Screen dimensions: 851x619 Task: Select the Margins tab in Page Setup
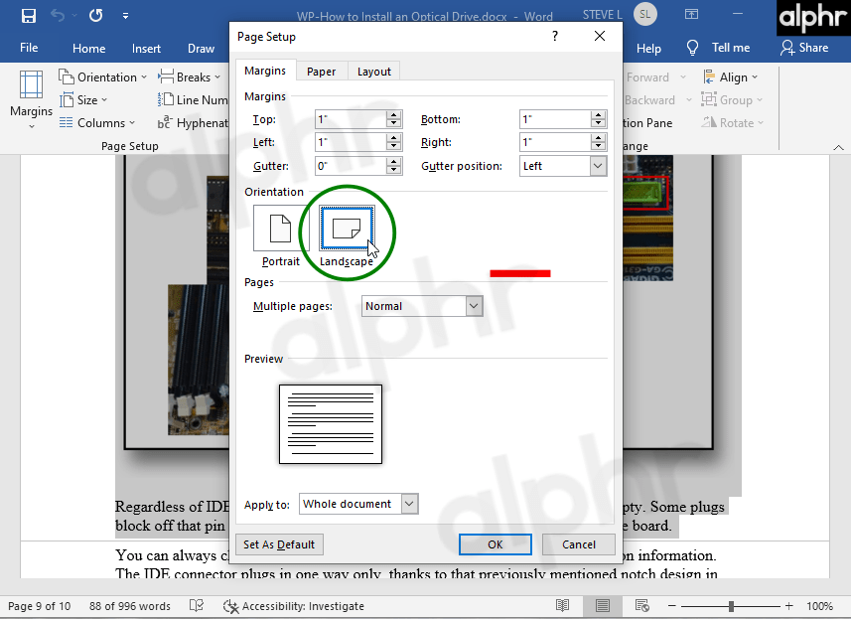265,71
